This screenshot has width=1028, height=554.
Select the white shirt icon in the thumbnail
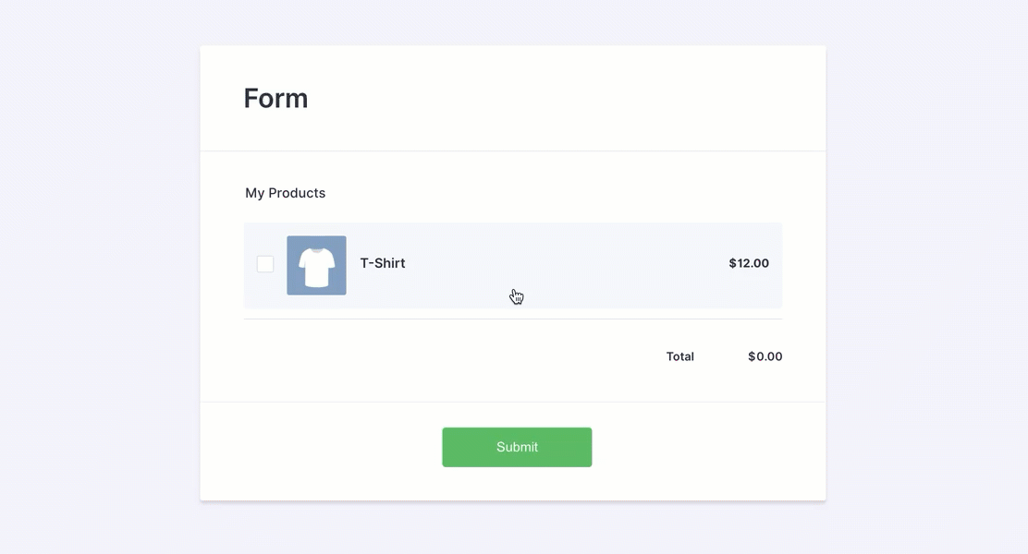(x=317, y=268)
